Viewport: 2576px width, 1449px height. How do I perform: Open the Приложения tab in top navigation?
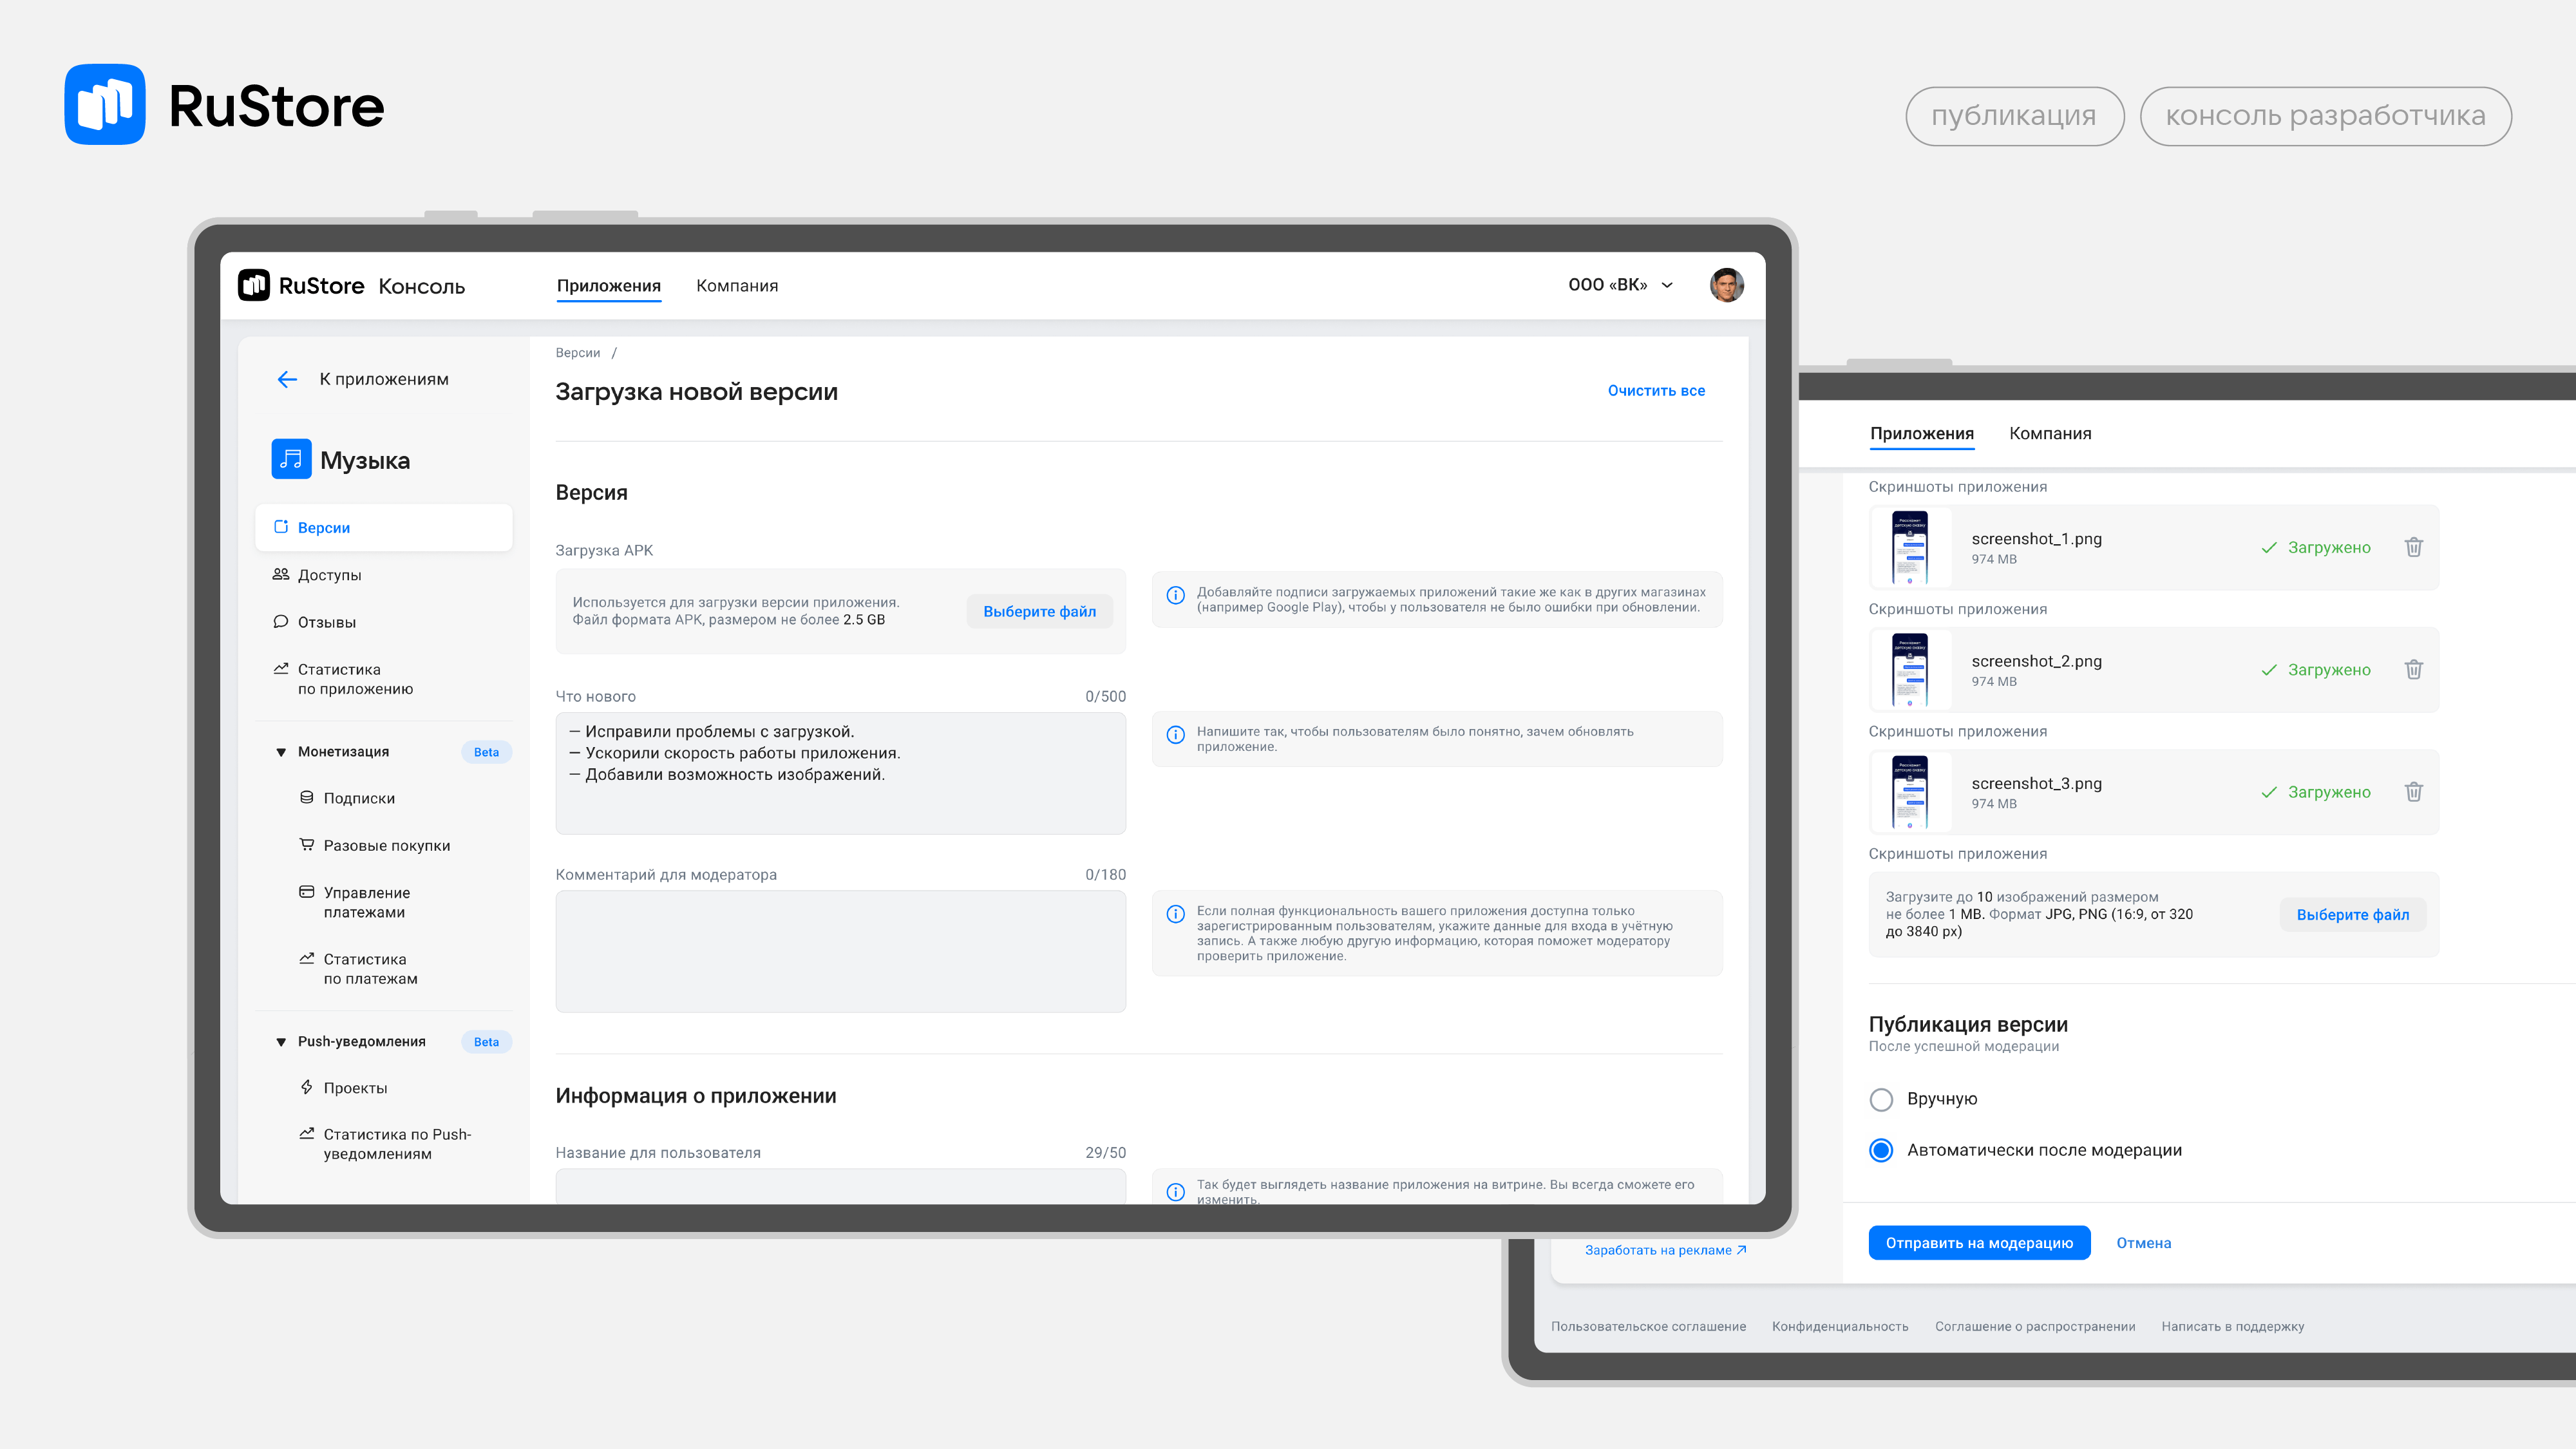tap(608, 286)
